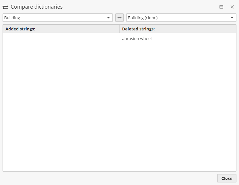
Task: Select the "abrasion wheel" deleted string
Action: 137,39
